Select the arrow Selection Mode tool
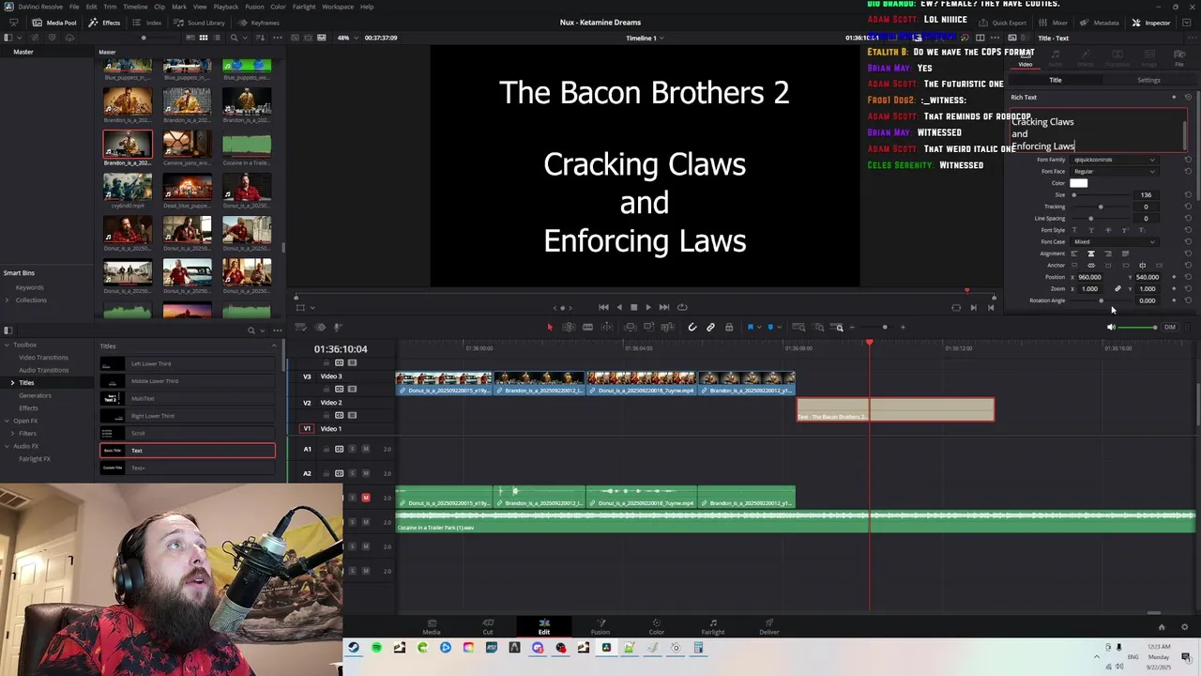Screen dimensions: 1201x676 pyautogui.click(x=550, y=327)
